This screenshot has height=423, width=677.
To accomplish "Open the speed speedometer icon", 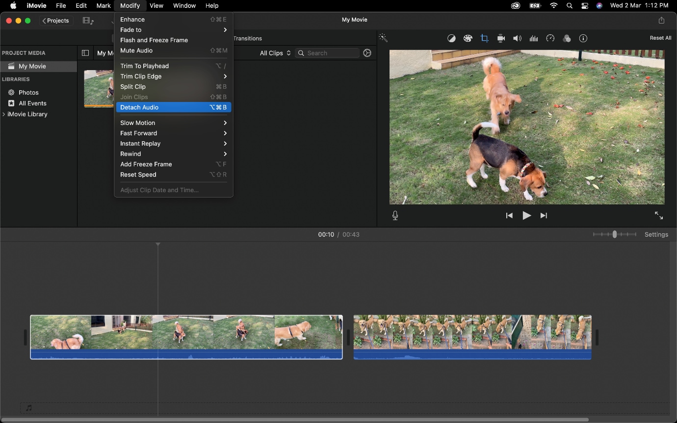I will click(x=550, y=38).
